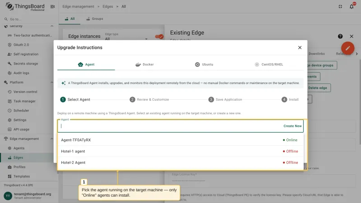
Task: Open Version control page
Action: [29, 92]
